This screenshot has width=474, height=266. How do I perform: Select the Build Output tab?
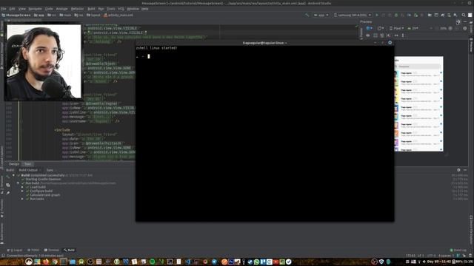pos(28,170)
